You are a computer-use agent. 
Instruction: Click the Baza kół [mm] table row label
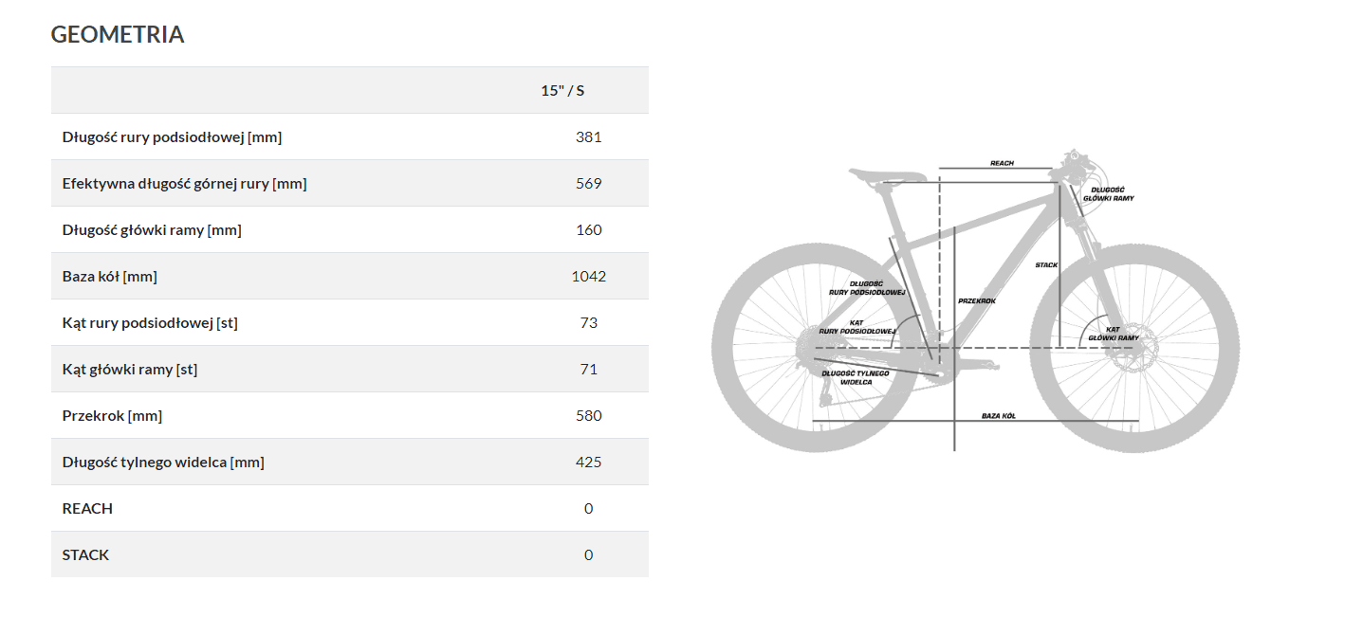[x=109, y=276]
